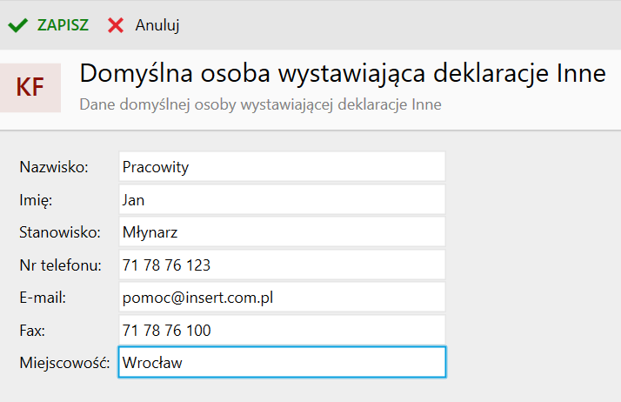The height and width of the screenshot is (402, 621).
Task: Focus the Imię field containing Jan
Action: (x=282, y=199)
